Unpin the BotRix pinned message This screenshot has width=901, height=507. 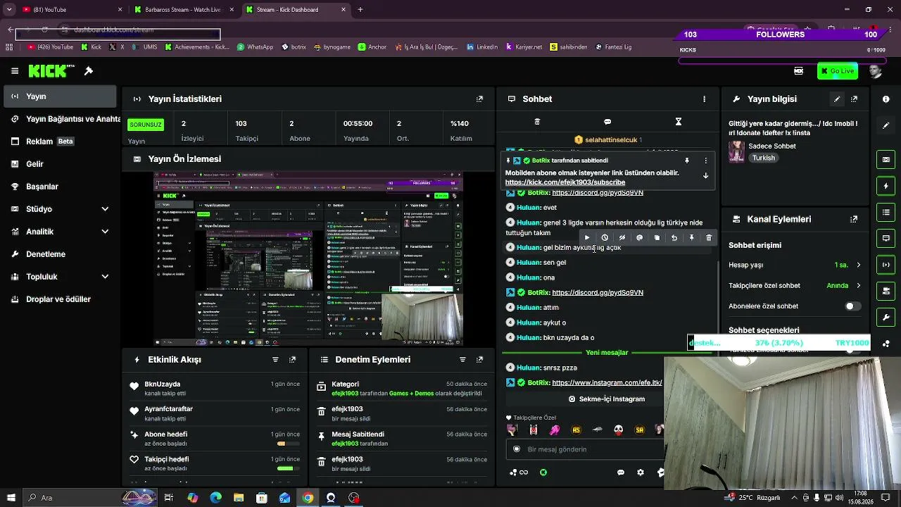pos(687,161)
